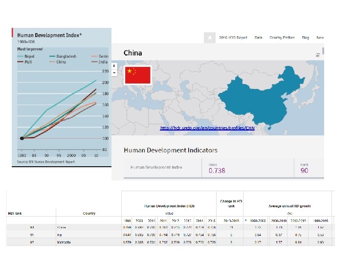Click the Mongolia country cell
Viewport: 352px width, 264px height.
64,242
